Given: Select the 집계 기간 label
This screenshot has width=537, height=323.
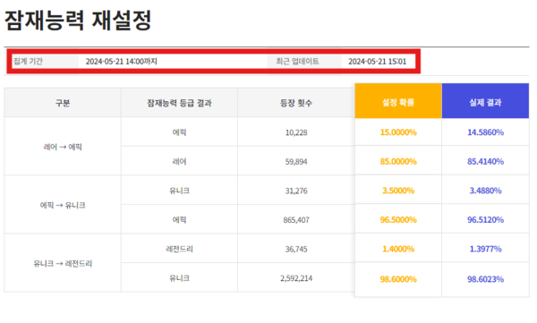Looking at the screenshot, I should tap(28, 62).
